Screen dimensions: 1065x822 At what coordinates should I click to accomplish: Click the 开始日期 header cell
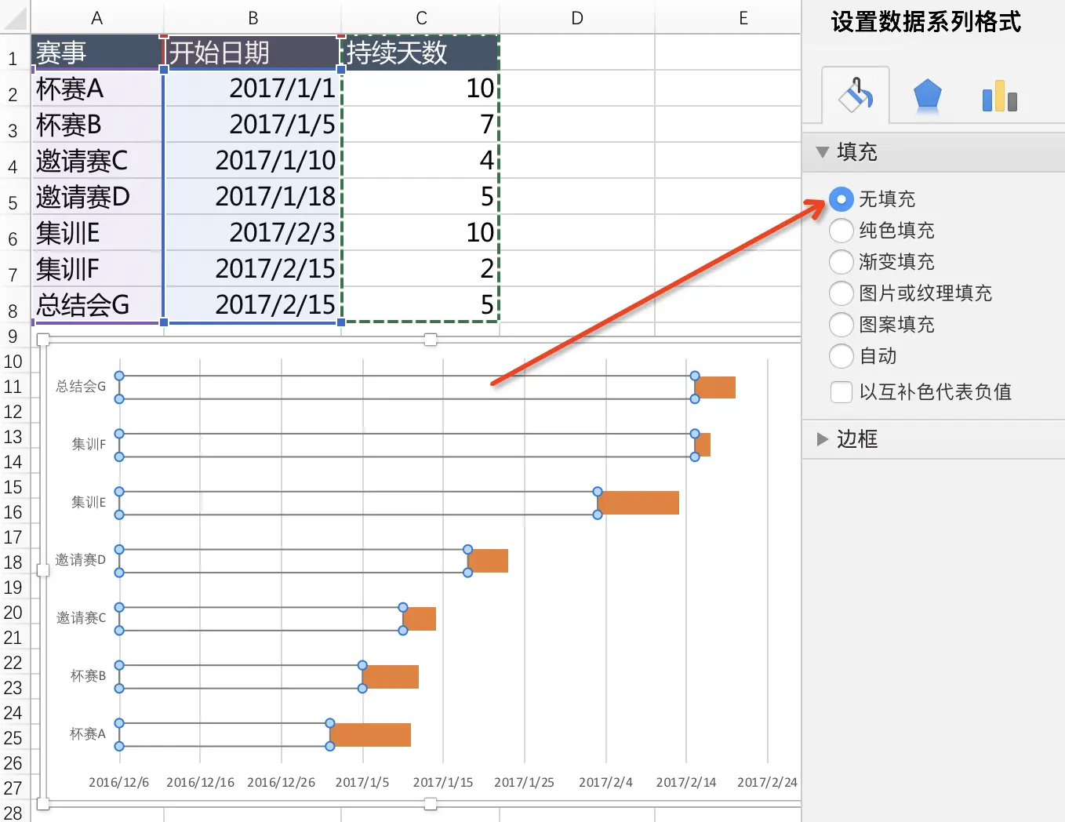tap(253, 53)
